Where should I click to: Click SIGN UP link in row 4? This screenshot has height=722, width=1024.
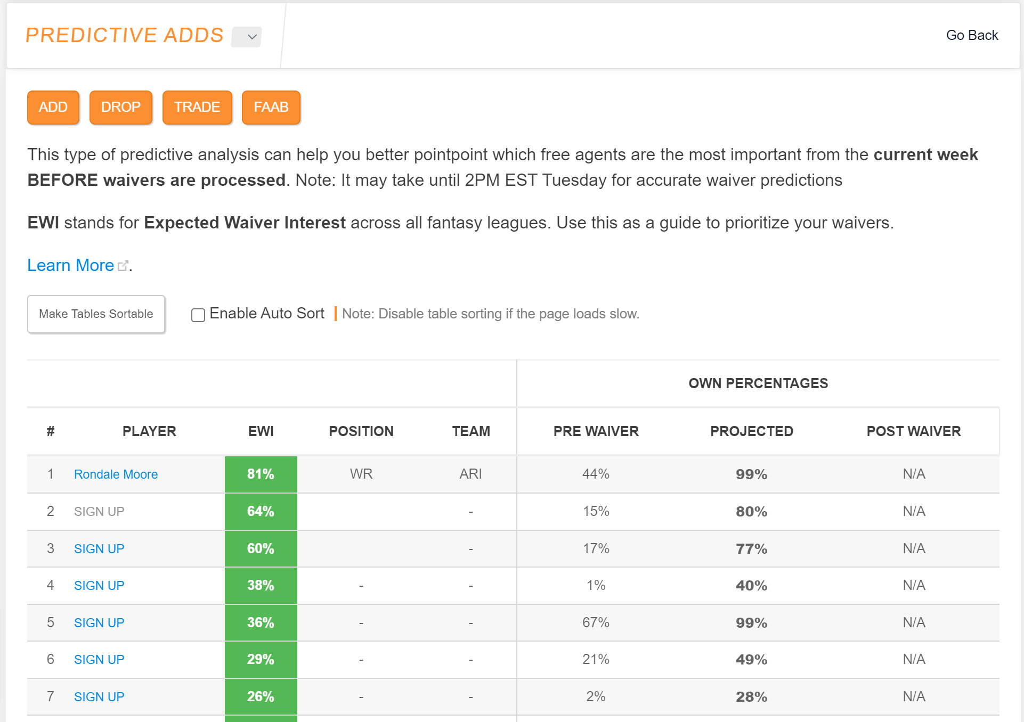pyautogui.click(x=99, y=585)
